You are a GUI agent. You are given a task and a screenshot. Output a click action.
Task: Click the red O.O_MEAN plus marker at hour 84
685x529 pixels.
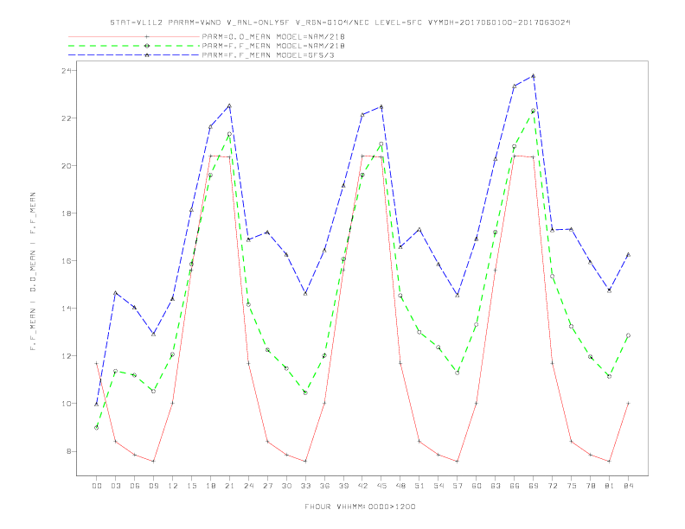point(628,404)
